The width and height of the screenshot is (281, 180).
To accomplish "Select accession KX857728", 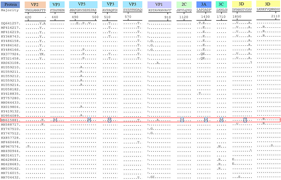I will point(11,138).
